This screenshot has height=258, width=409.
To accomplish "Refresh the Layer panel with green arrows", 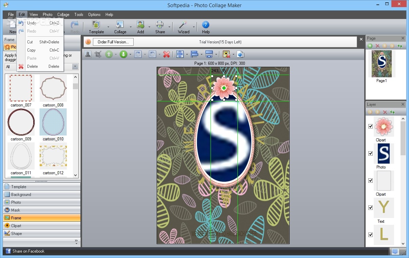I will 392,112.
